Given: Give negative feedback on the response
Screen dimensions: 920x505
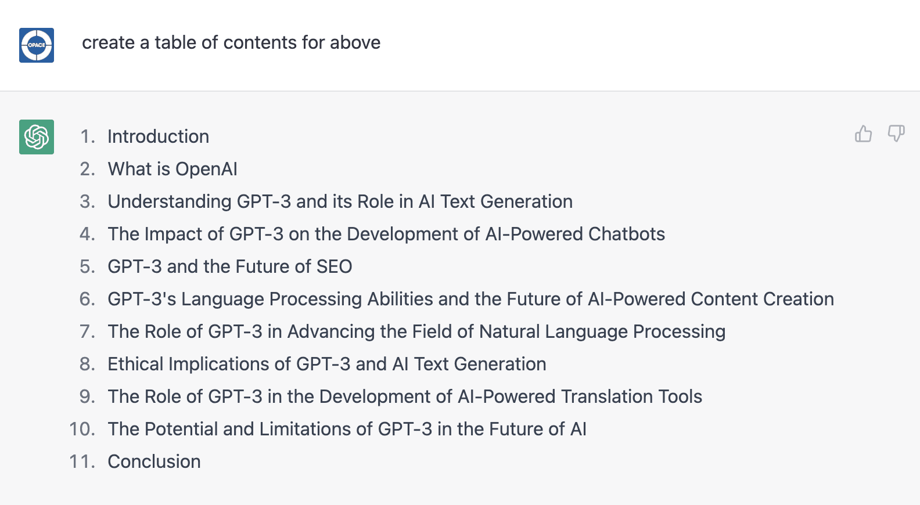Looking at the screenshot, I should 896,134.
